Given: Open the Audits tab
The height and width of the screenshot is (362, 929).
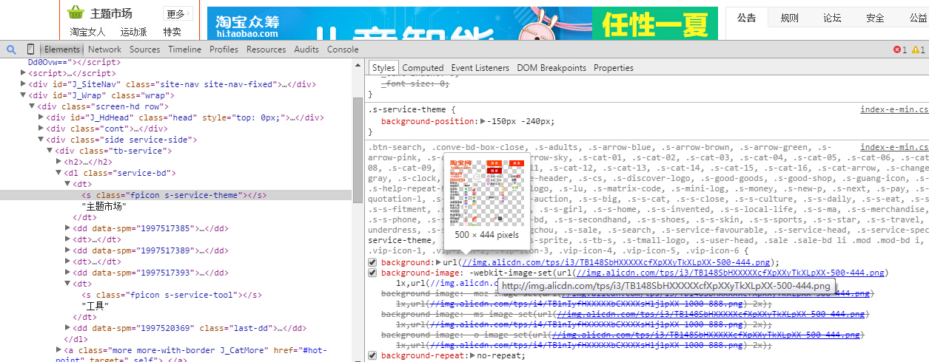Looking at the screenshot, I should coord(306,49).
